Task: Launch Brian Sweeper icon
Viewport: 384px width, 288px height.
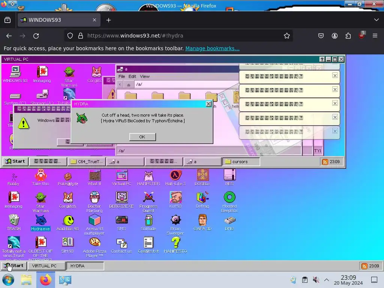Action: [175, 225]
